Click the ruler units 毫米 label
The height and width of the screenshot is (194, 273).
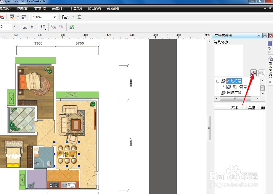208,35
